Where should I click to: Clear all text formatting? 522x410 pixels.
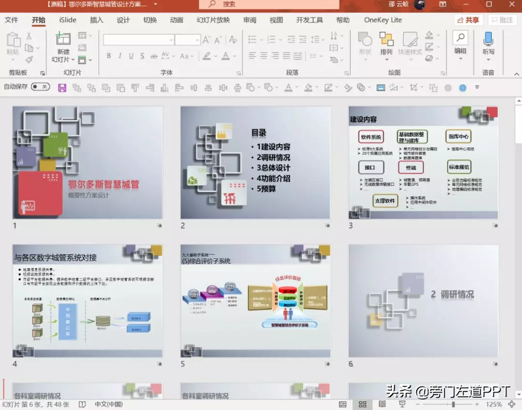coord(233,40)
